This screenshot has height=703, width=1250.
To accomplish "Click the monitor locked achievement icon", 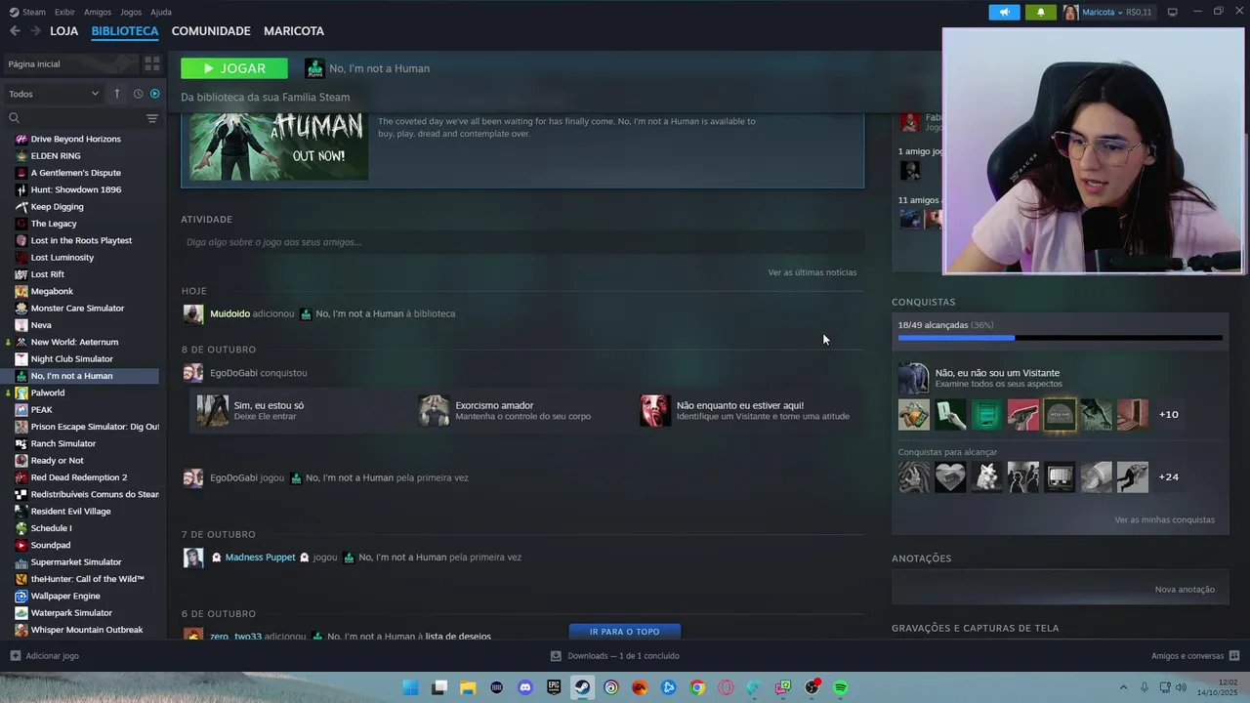I will pyautogui.click(x=1060, y=476).
